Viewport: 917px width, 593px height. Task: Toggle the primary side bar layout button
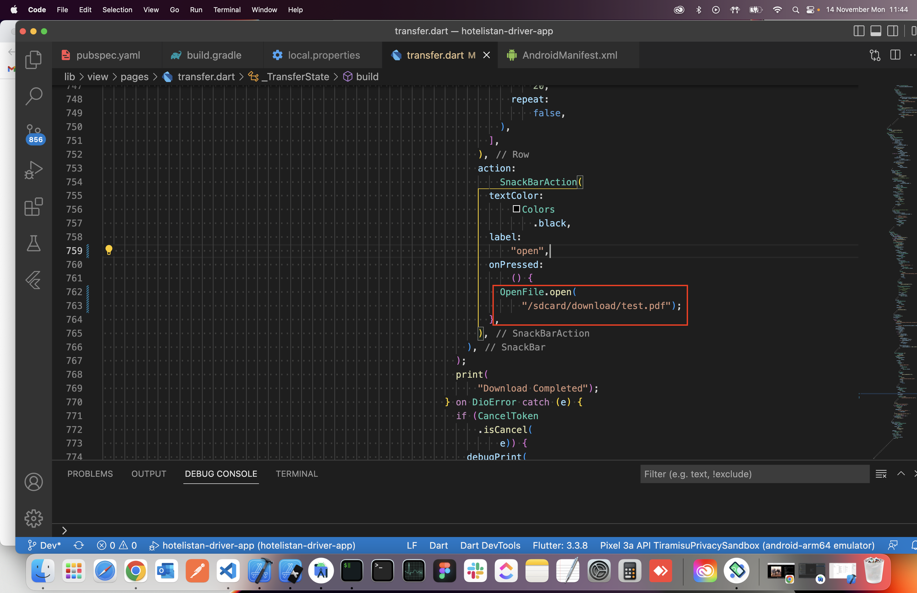click(x=859, y=31)
